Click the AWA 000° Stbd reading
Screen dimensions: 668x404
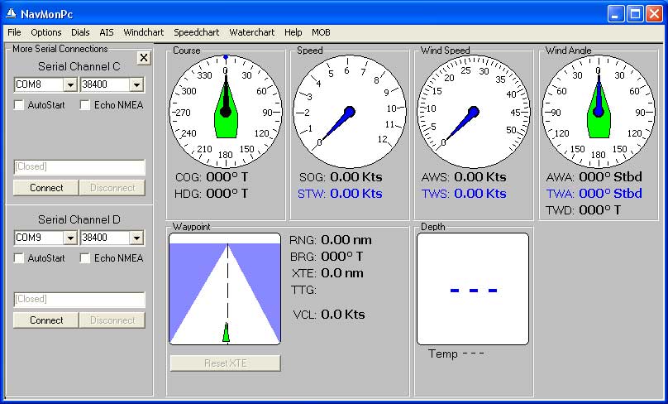point(610,177)
